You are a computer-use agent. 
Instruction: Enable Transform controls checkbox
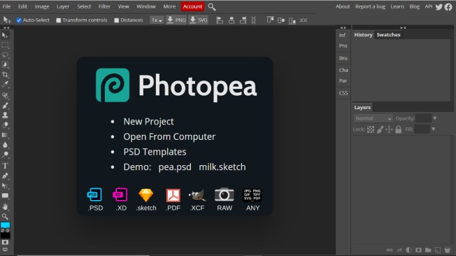click(59, 20)
